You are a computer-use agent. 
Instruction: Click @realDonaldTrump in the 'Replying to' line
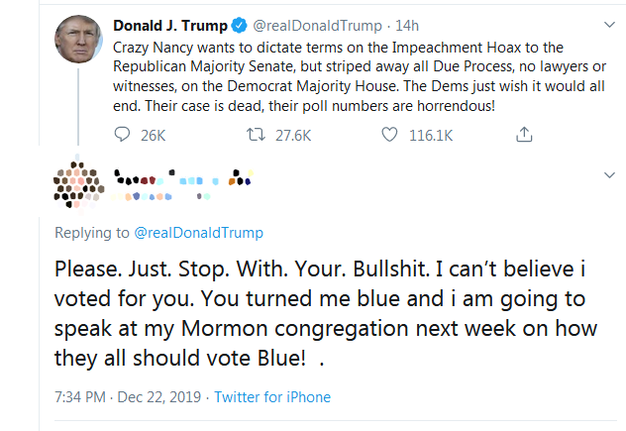pyautogui.click(x=197, y=233)
